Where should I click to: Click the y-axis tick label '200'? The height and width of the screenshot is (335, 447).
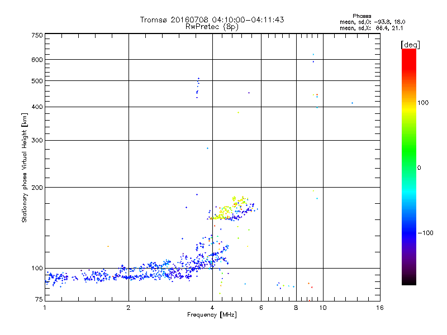click(x=37, y=188)
